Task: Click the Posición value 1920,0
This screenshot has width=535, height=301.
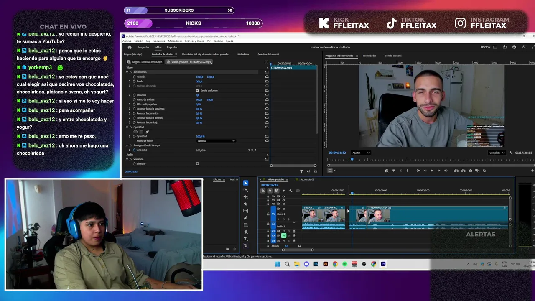Action: (199, 77)
